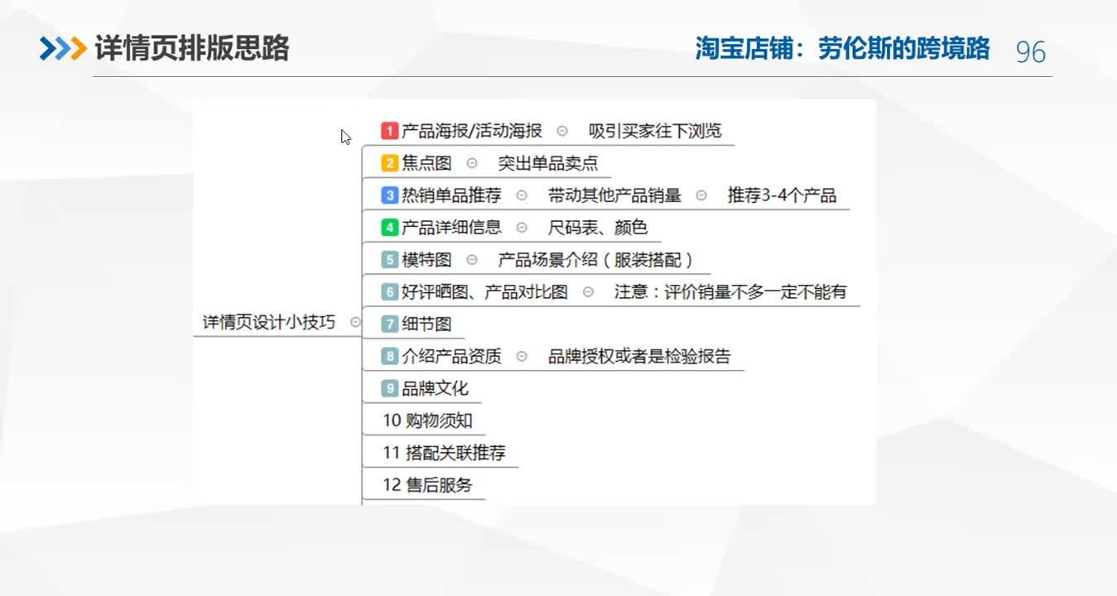This screenshot has width=1117, height=596.
Task: Select the 品牌授权或者是检验报告 subtopic
Action: (x=639, y=357)
